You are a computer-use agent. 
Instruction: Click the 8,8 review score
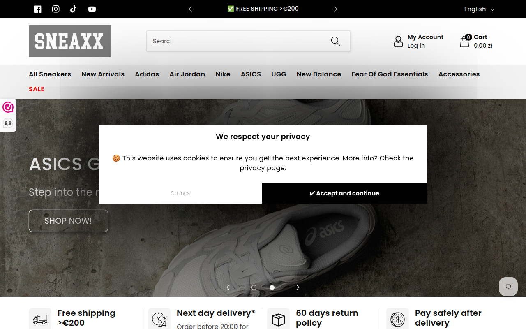8,123
